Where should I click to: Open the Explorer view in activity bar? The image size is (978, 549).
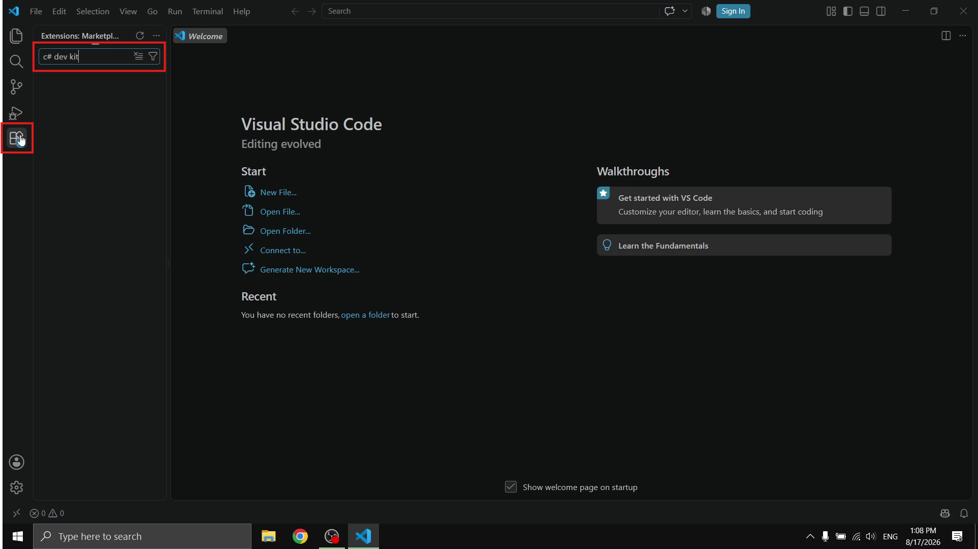[16, 36]
